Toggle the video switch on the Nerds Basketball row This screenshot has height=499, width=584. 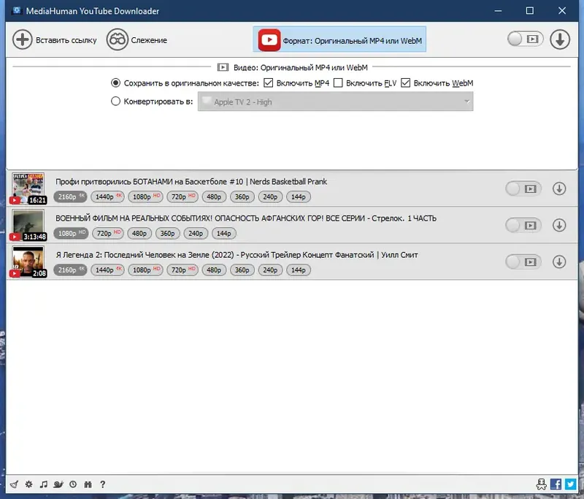point(523,188)
